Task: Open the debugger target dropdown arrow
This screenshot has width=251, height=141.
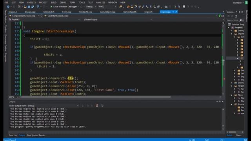Action: 78,7
